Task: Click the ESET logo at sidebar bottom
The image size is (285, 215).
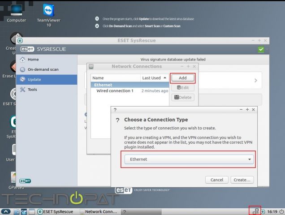Action: pyautogui.click(x=25, y=181)
